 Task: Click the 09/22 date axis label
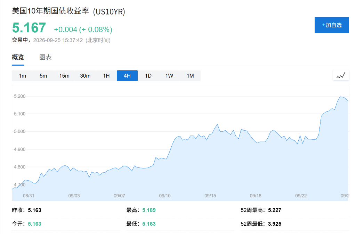point(301,196)
